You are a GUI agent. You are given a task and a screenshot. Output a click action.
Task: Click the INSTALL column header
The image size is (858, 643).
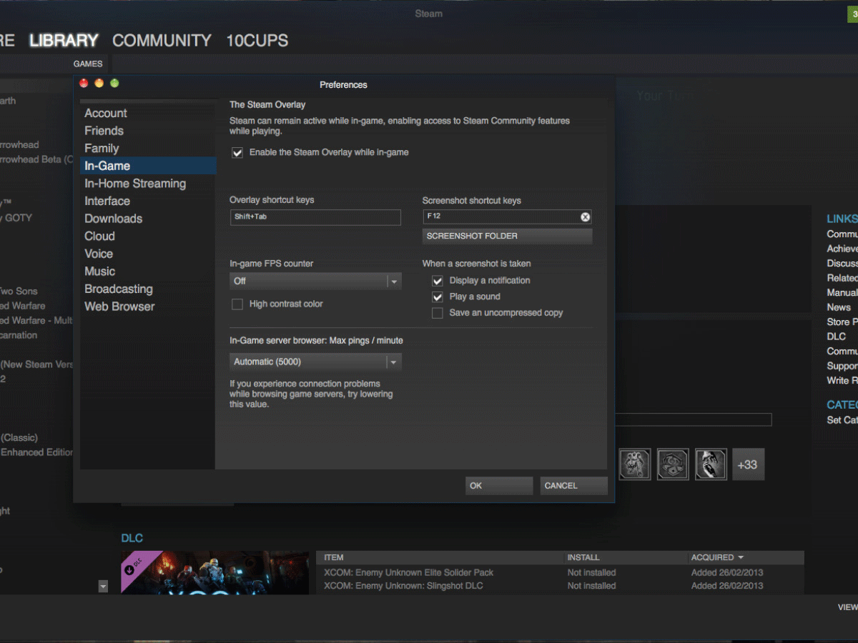pos(583,557)
